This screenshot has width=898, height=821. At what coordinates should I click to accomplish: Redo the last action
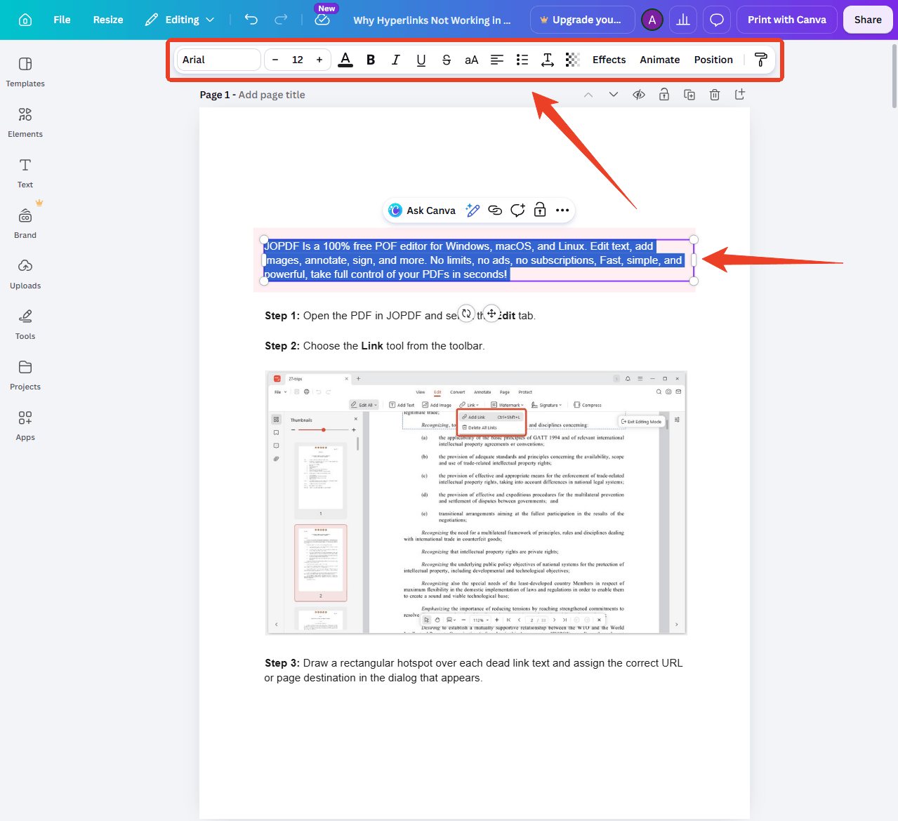[281, 20]
